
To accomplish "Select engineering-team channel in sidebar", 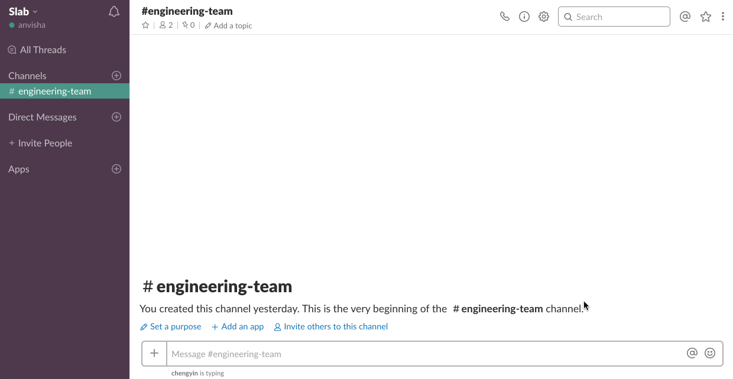I will click(x=54, y=92).
